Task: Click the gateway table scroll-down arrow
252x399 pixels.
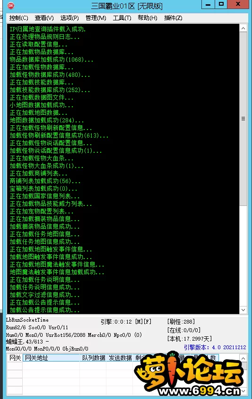Action: [243, 391]
